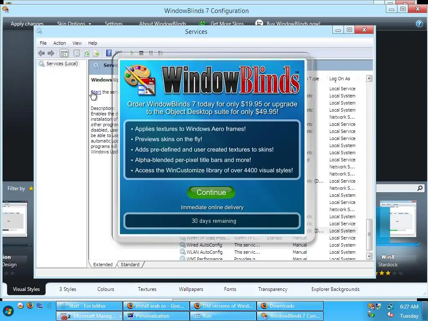428x321 pixels.
Task: Open WindowBlinds 7 Con... taskbar button
Action: [290, 316]
